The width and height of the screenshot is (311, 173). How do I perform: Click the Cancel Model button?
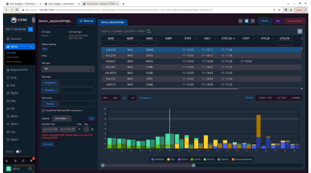click(295, 21)
